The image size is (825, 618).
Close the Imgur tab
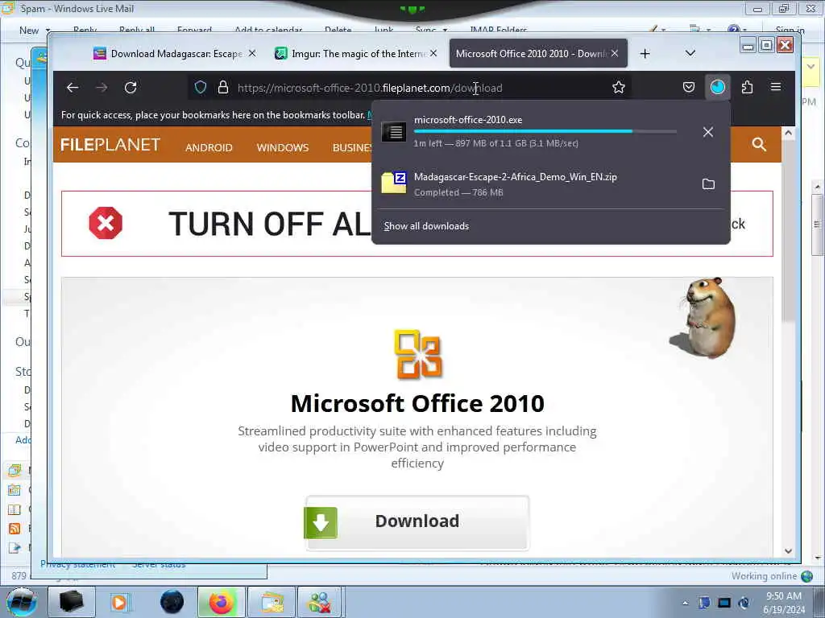click(x=433, y=53)
